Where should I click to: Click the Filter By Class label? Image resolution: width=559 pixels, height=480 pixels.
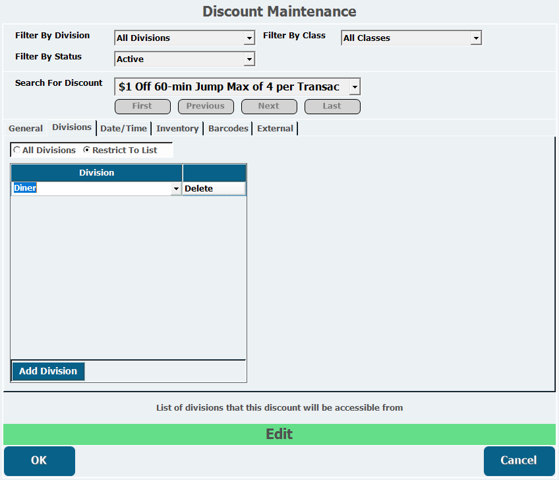click(294, 36)
